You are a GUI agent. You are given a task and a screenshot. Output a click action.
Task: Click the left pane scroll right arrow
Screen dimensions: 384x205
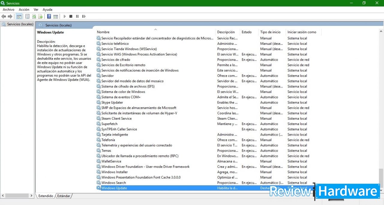tap(31, 196)
